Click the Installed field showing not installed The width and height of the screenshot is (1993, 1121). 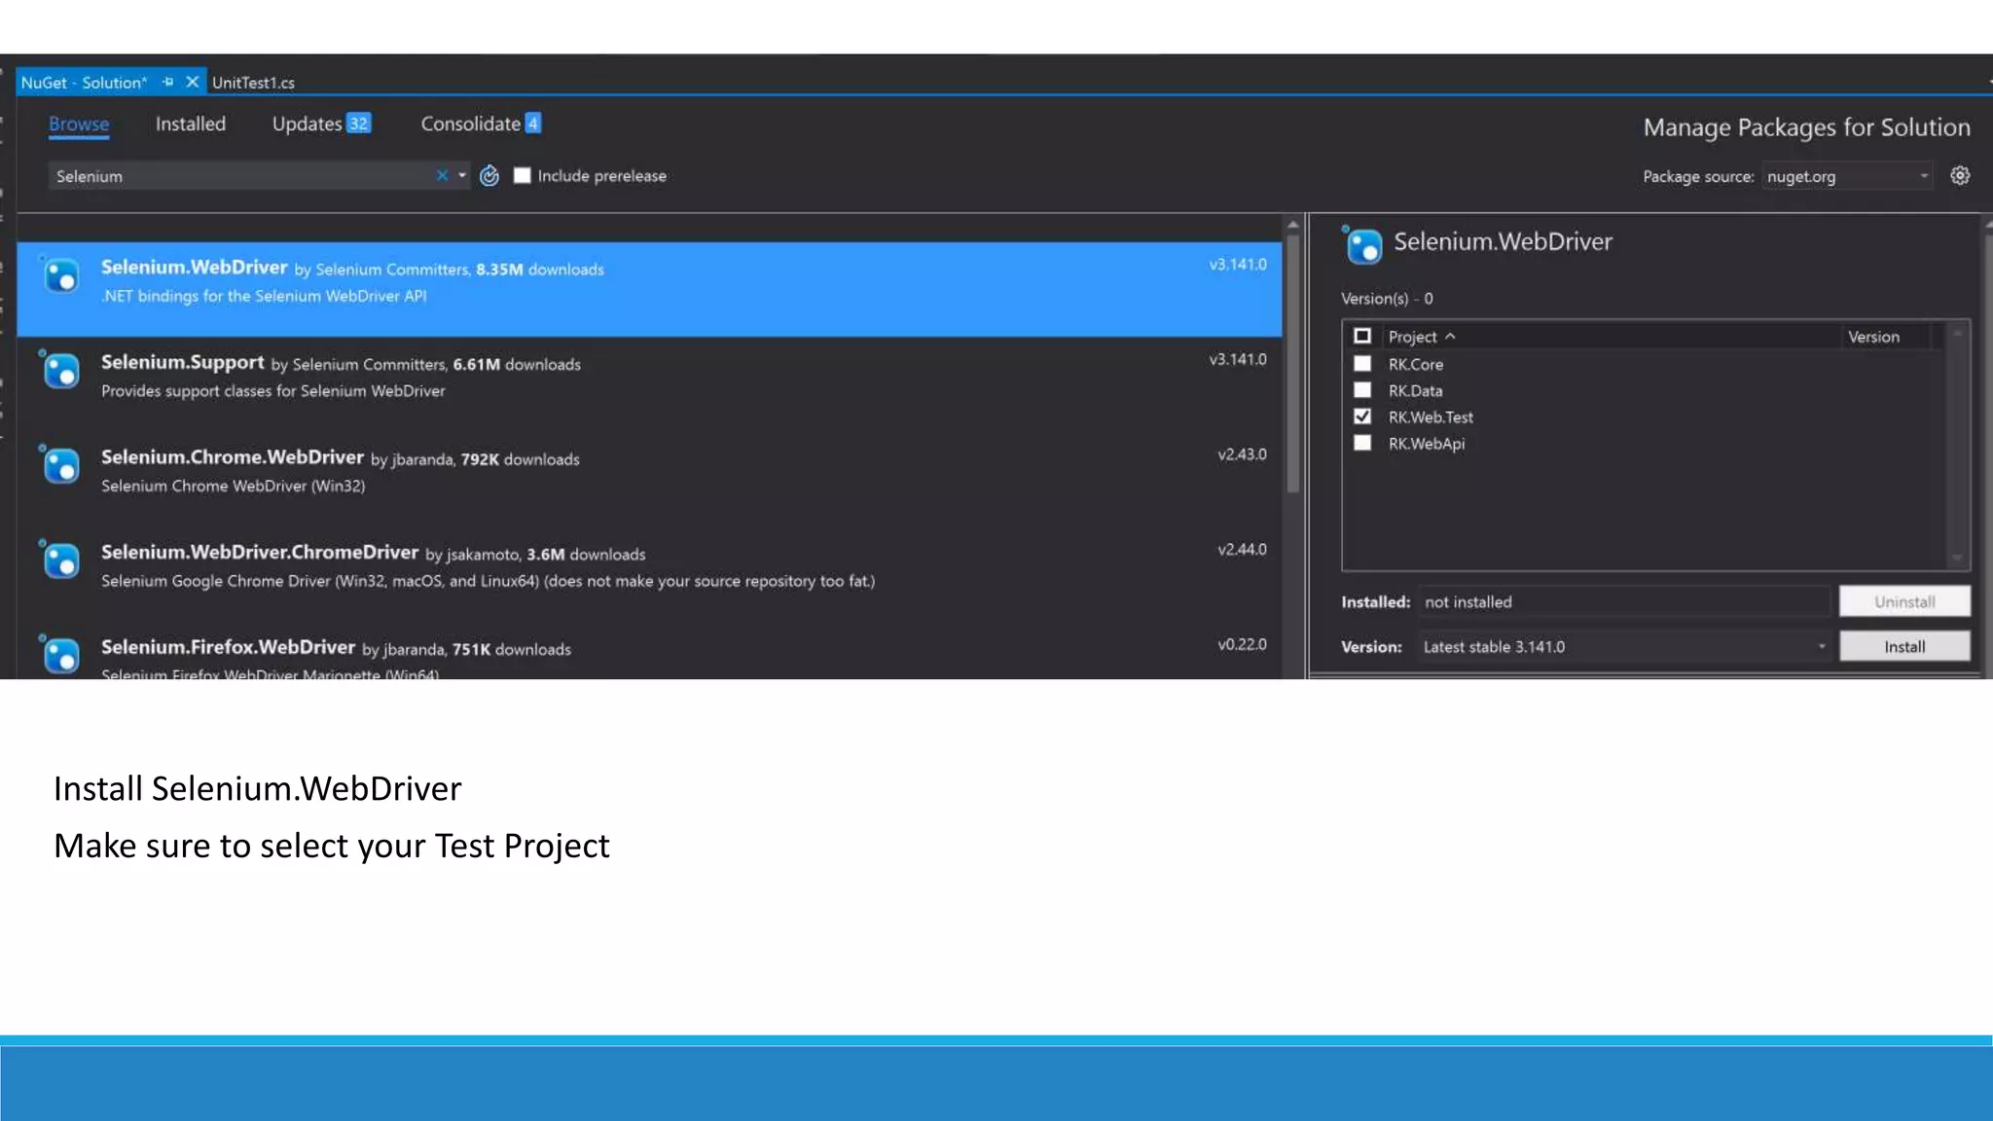tap(1624, 601)
